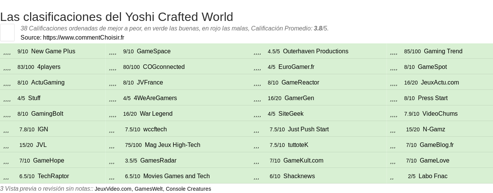Click GamesWelt in the preview list
This screenshot has width=493, height=193.
[149, 189]
